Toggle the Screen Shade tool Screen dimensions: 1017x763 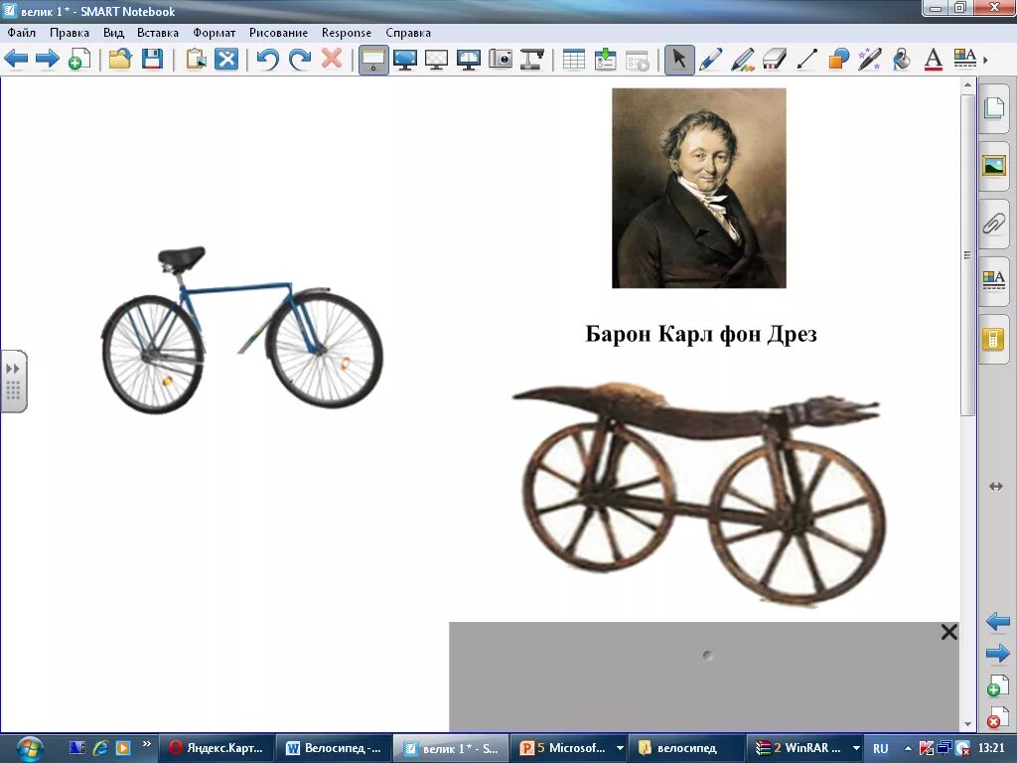tap(373, 60)
